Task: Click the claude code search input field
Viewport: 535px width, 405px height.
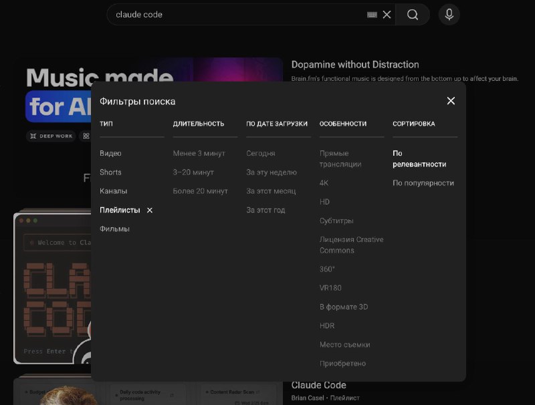Action: coord(234,15)
